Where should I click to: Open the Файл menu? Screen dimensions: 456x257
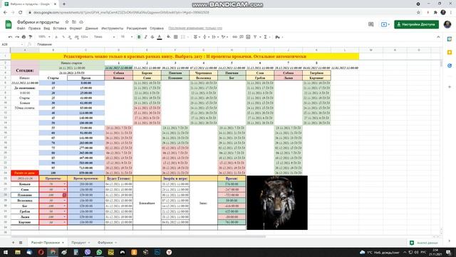21,29
